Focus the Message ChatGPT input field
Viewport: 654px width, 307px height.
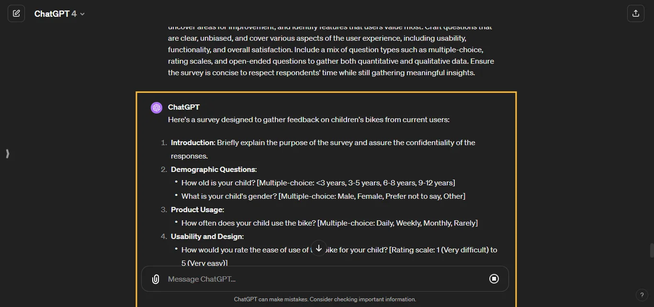click(x=321, y=279)
